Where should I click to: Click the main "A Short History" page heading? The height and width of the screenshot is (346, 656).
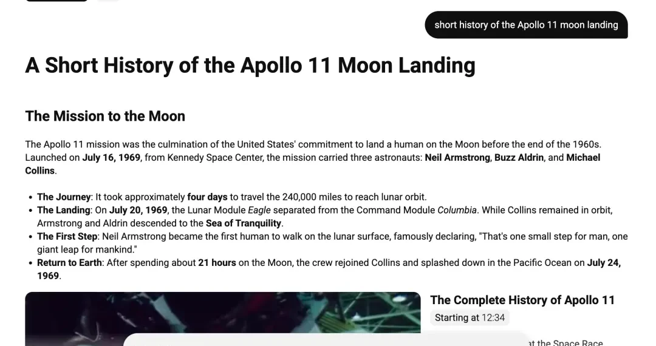[250, 65]
